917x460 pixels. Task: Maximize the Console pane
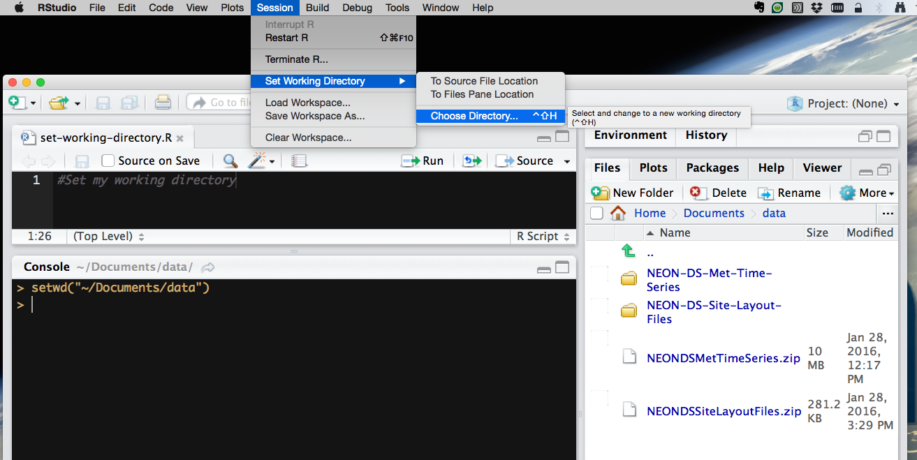point(562,267)
